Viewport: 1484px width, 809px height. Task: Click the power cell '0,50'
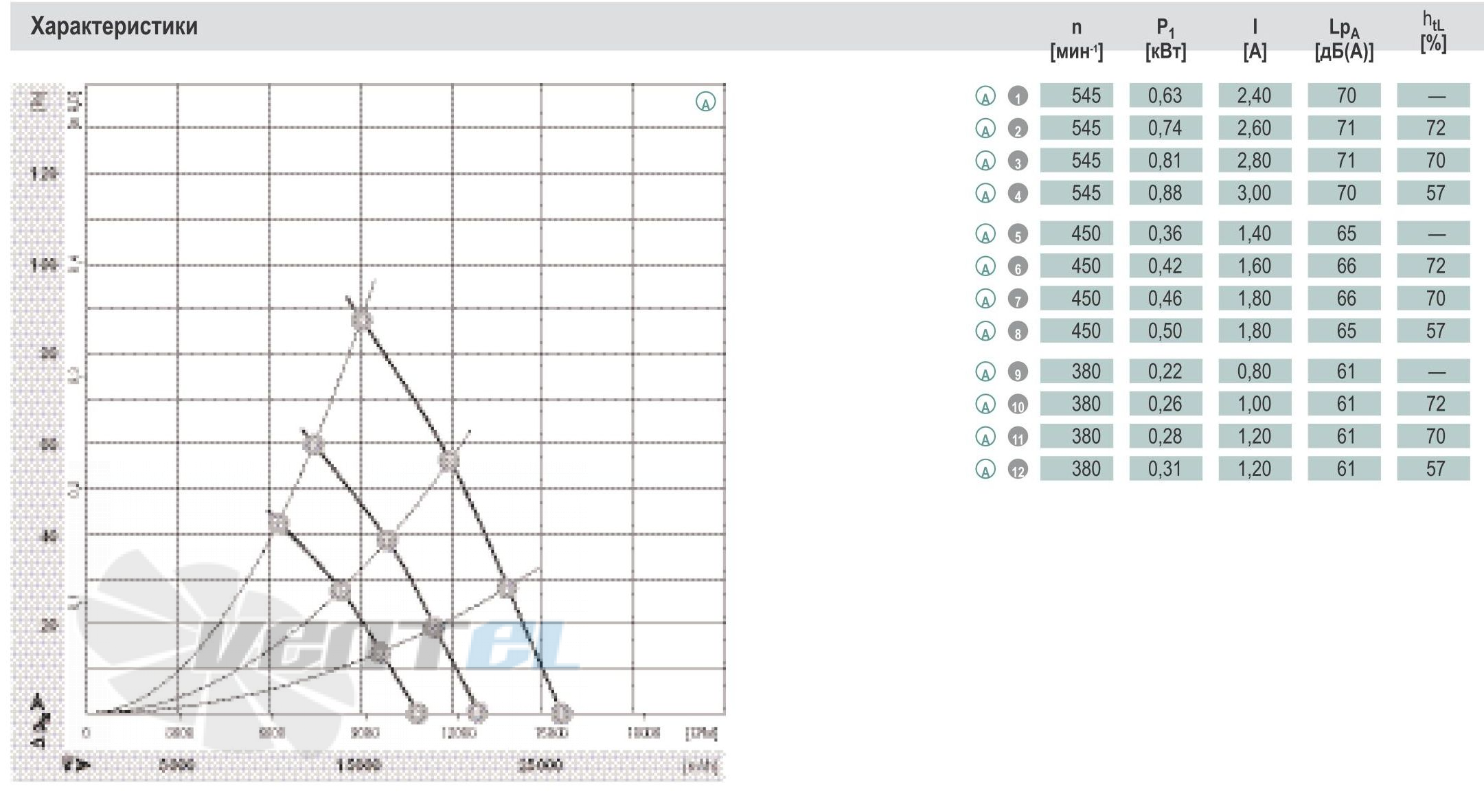coord(1165,331)
